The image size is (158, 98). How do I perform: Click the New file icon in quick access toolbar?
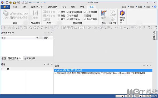tap(7, 2)
